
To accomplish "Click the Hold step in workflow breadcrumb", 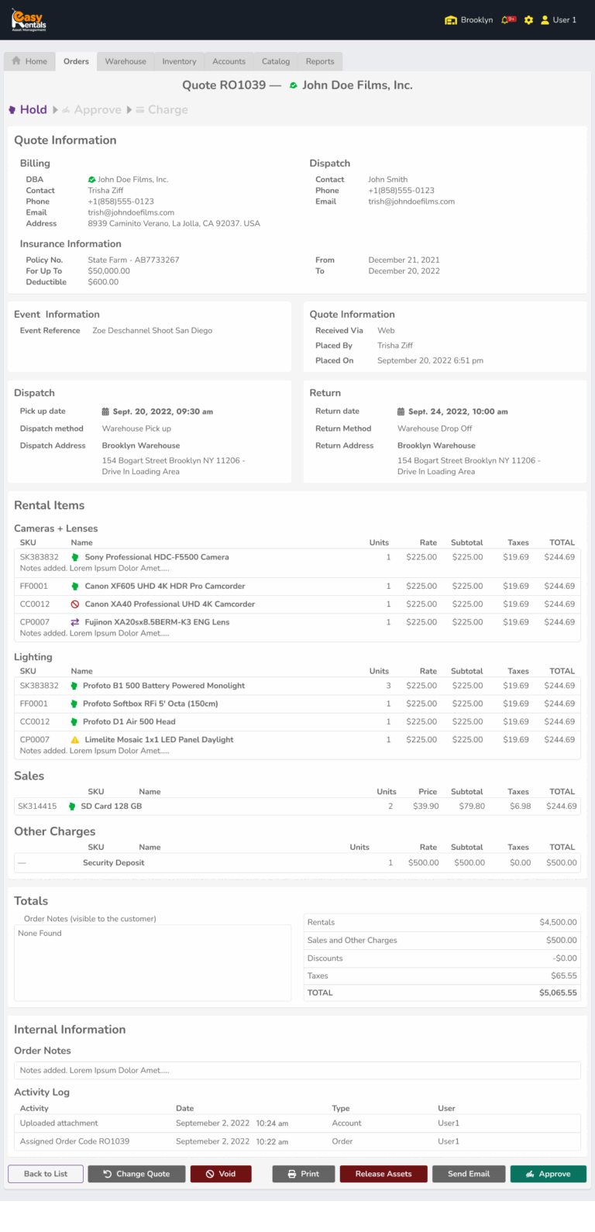I will pyautogui.click(x=33, y=110).
